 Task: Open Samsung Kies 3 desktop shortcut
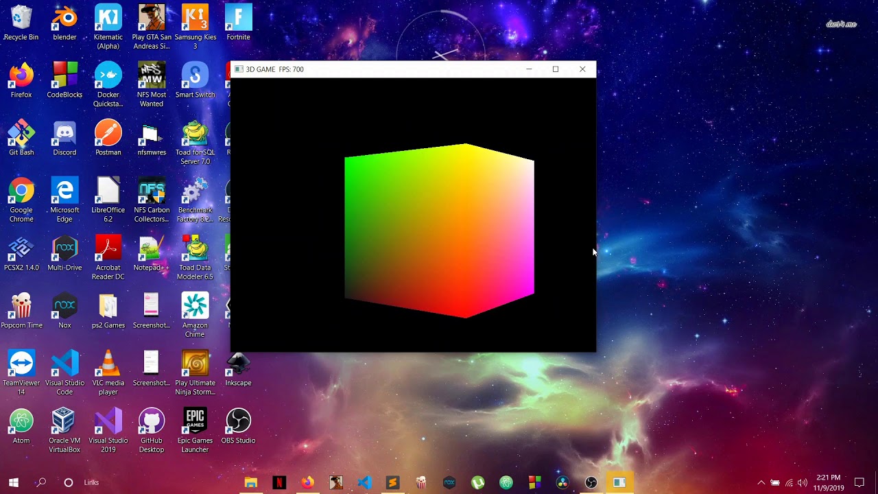click(195, 27)
